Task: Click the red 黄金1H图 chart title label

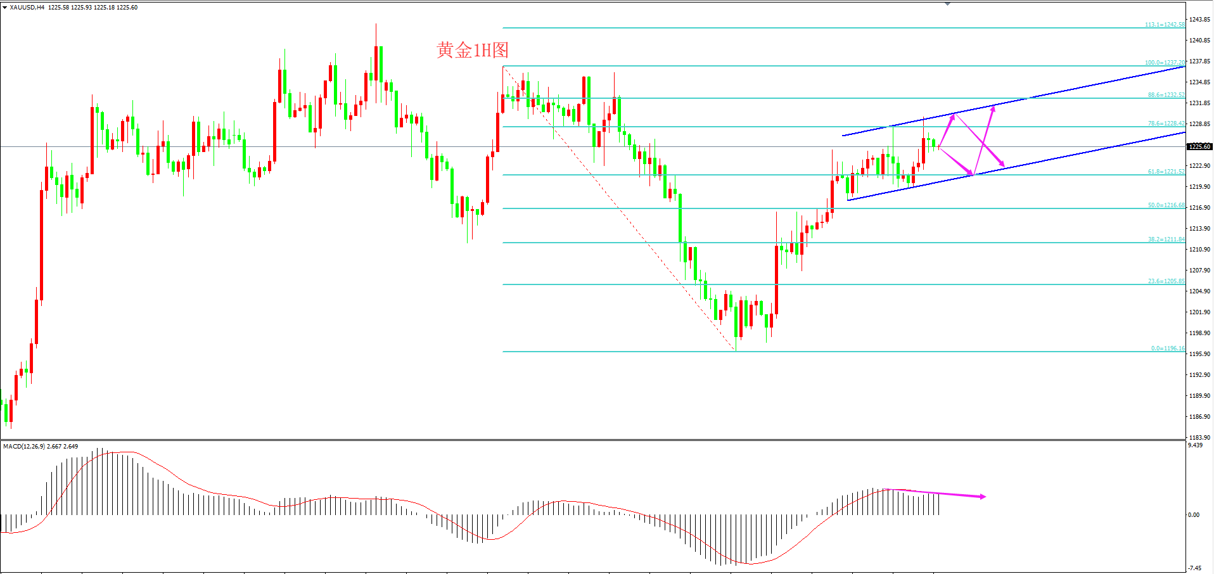Action: [473, 50]
